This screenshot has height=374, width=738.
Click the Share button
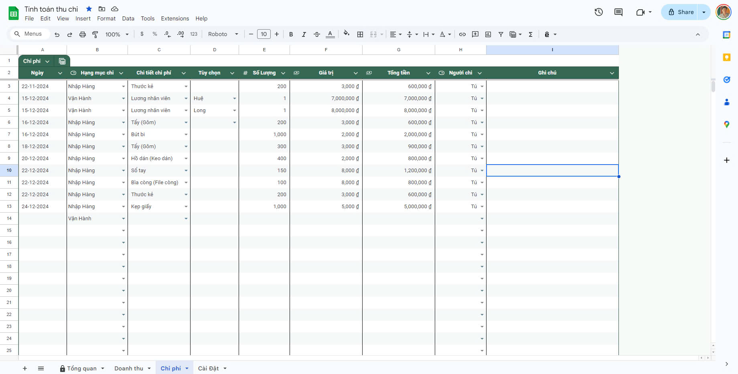coord(681,12)
